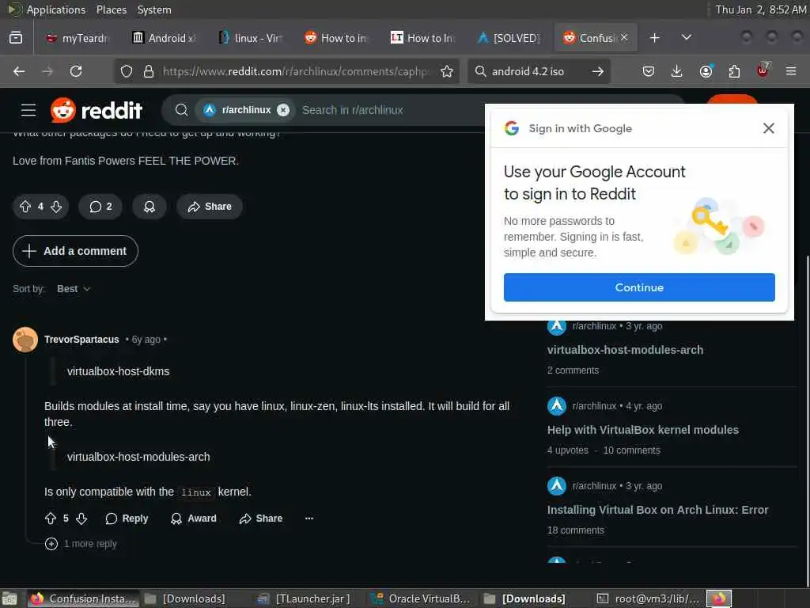Share TrevorSpartacus comment
The image size is (810, 608).
pos(261,519)
